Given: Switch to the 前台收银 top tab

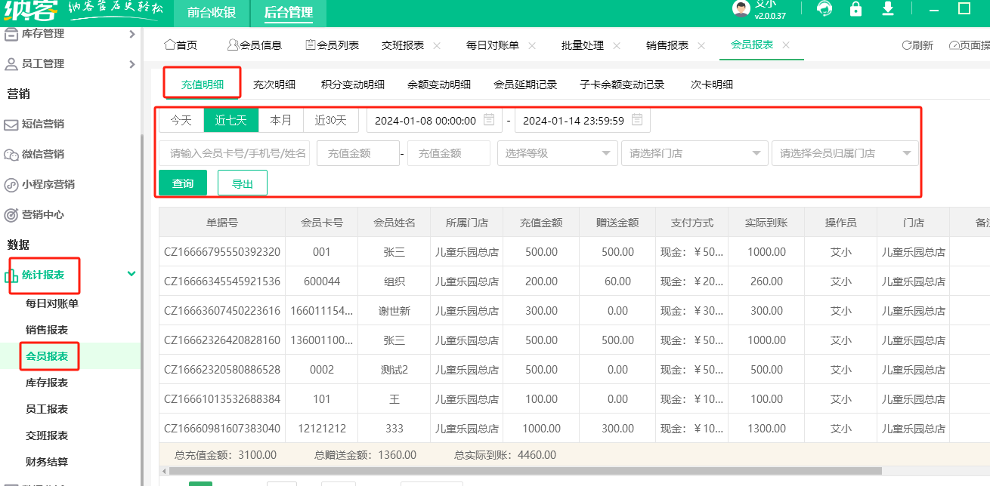Looking at the screenshot, I should pos(212,13).
